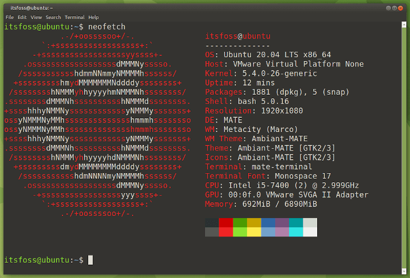Open the Edit menu
Screen dimensions: 410x278
tap(22, 17)
